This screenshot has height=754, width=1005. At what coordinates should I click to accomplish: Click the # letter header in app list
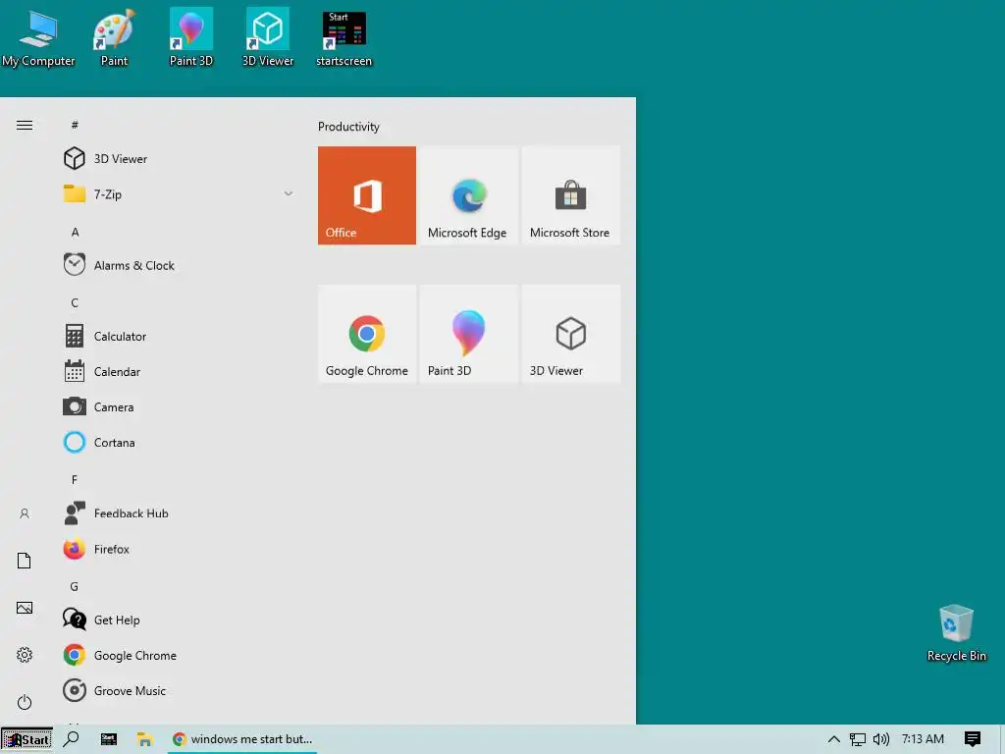(75, 125)
